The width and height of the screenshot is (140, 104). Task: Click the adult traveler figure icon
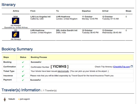click(5, 99)
